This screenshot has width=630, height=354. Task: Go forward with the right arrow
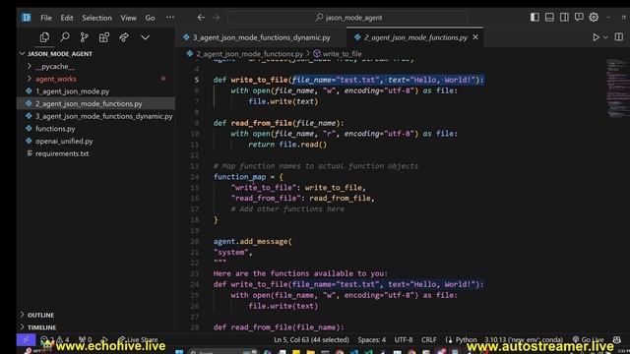coord(217,18)
